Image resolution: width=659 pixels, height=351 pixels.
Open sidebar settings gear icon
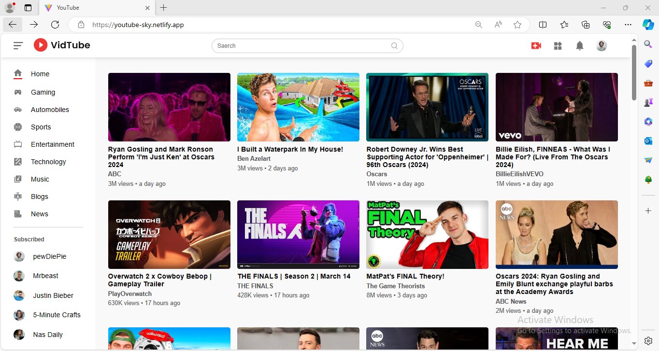[648, 340]
